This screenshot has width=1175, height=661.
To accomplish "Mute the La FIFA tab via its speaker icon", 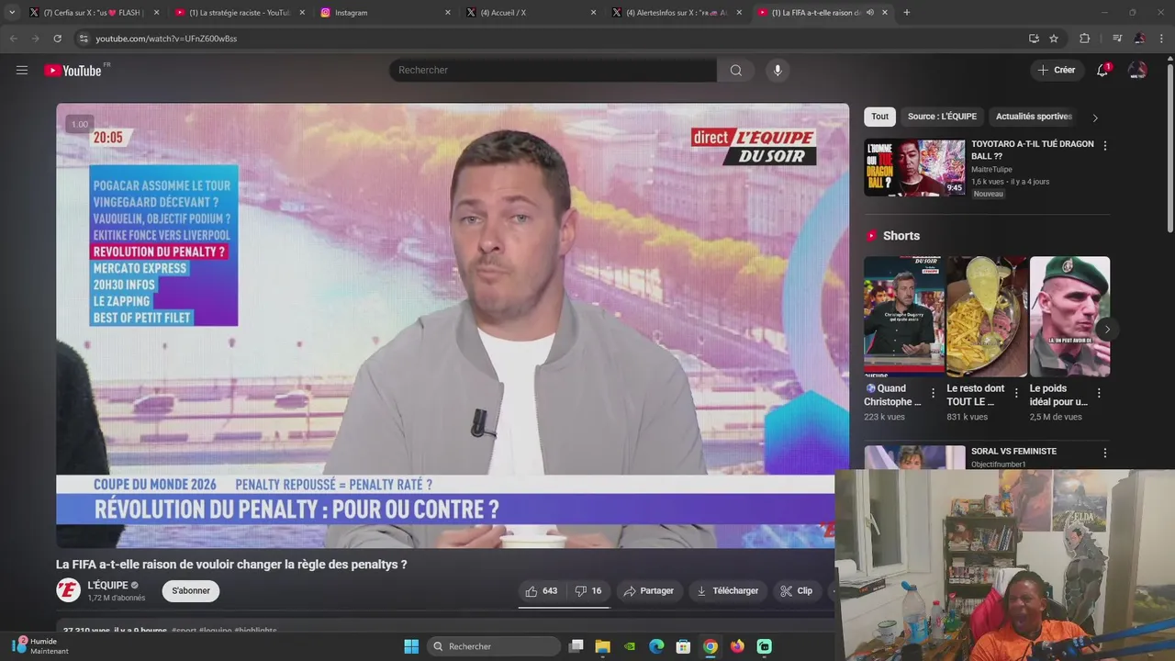I will coord(870,12).
